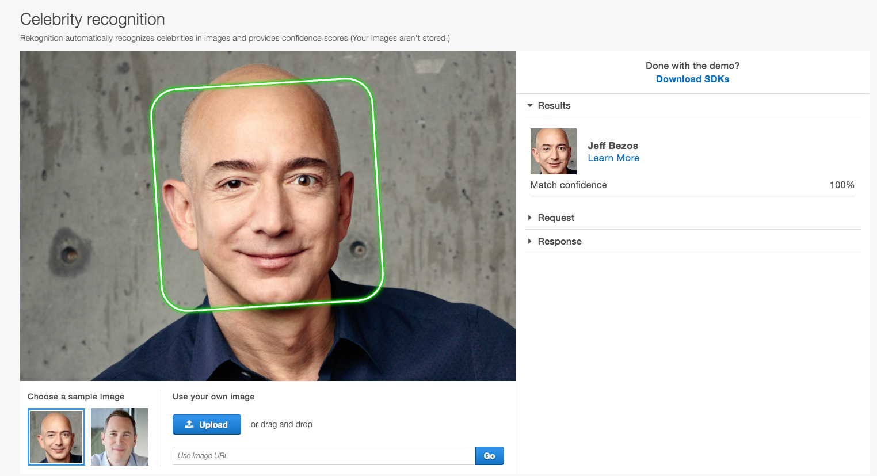Click the large analyzed photo preview
The width and height of the screenshot is (877, 476).
click(268, 216)
